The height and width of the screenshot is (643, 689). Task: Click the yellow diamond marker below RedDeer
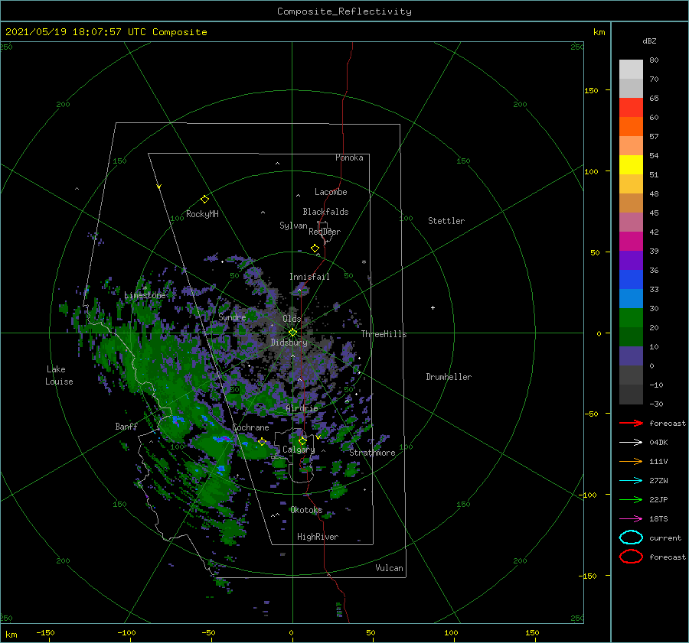tap(315, 248)
